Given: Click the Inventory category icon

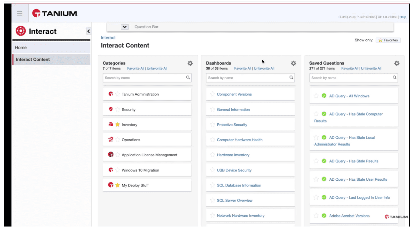Looking at the screenshot, I should coord(111,124).
